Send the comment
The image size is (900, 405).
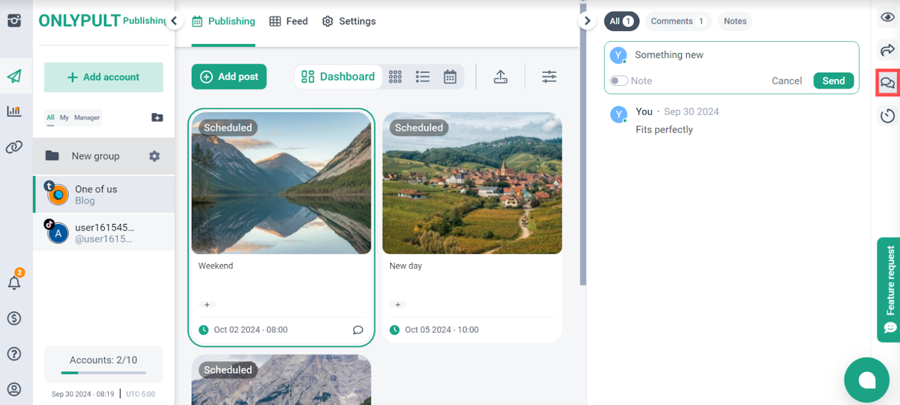tap(833, 81)
